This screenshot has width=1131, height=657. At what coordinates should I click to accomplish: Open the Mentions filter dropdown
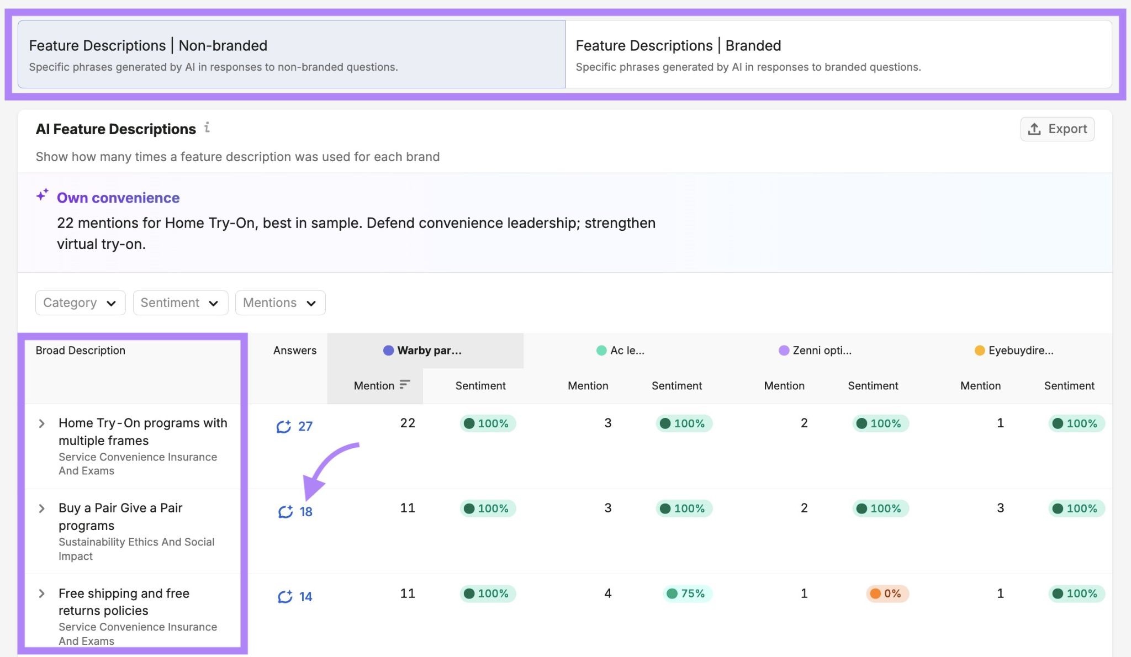(x=281, y=303)
